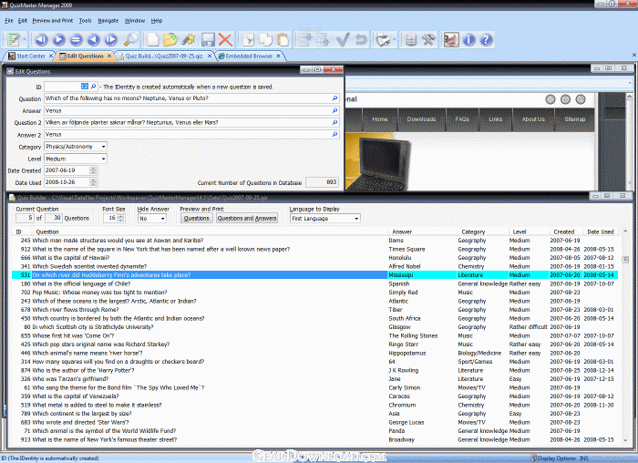Click the Downloads link in the web page
Image resolution: width=638 pixels, height=463 pixels.
(420, 118)
